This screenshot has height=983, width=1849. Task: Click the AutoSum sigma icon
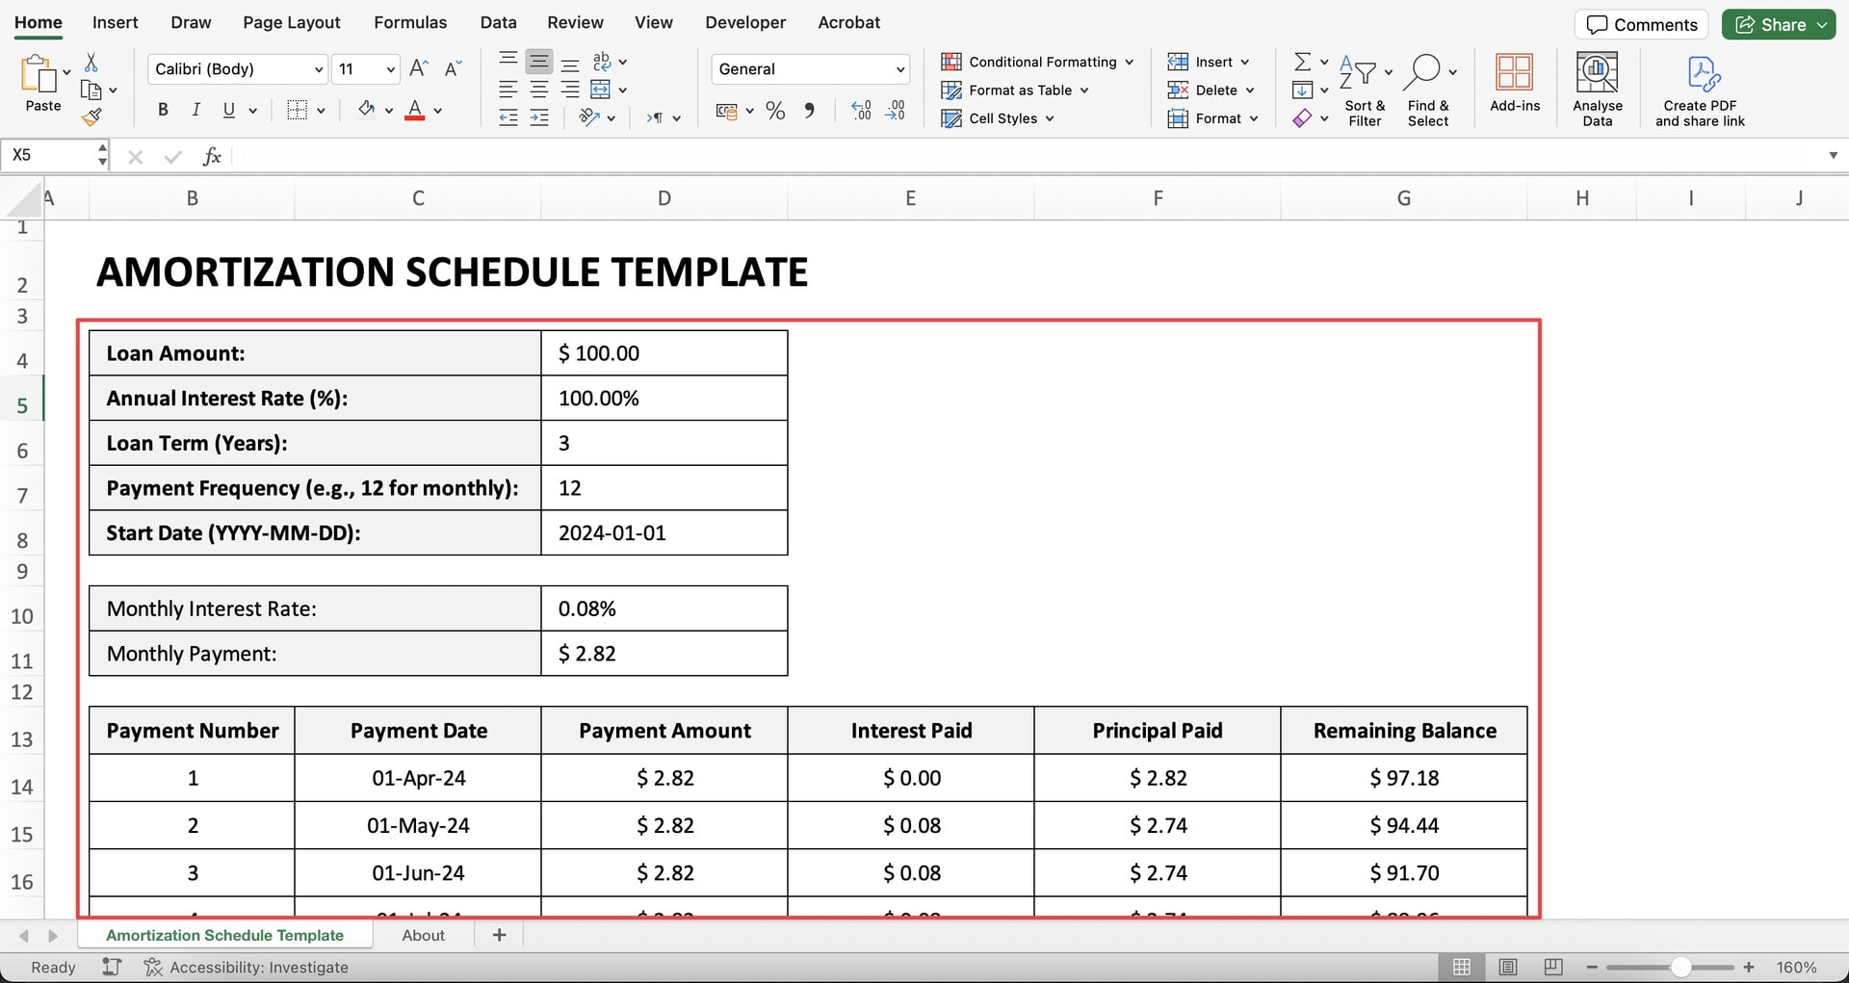(1302, 62)
